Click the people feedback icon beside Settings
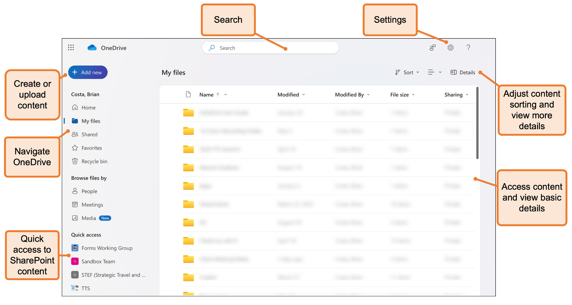This screenshot has width=572, height=305. 433,48
